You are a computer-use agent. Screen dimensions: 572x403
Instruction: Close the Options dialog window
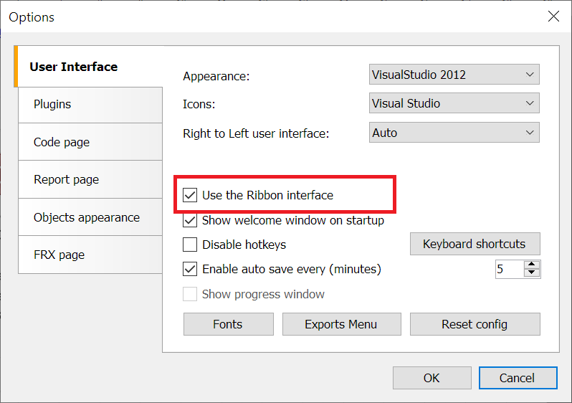click(x=553, y=16)
